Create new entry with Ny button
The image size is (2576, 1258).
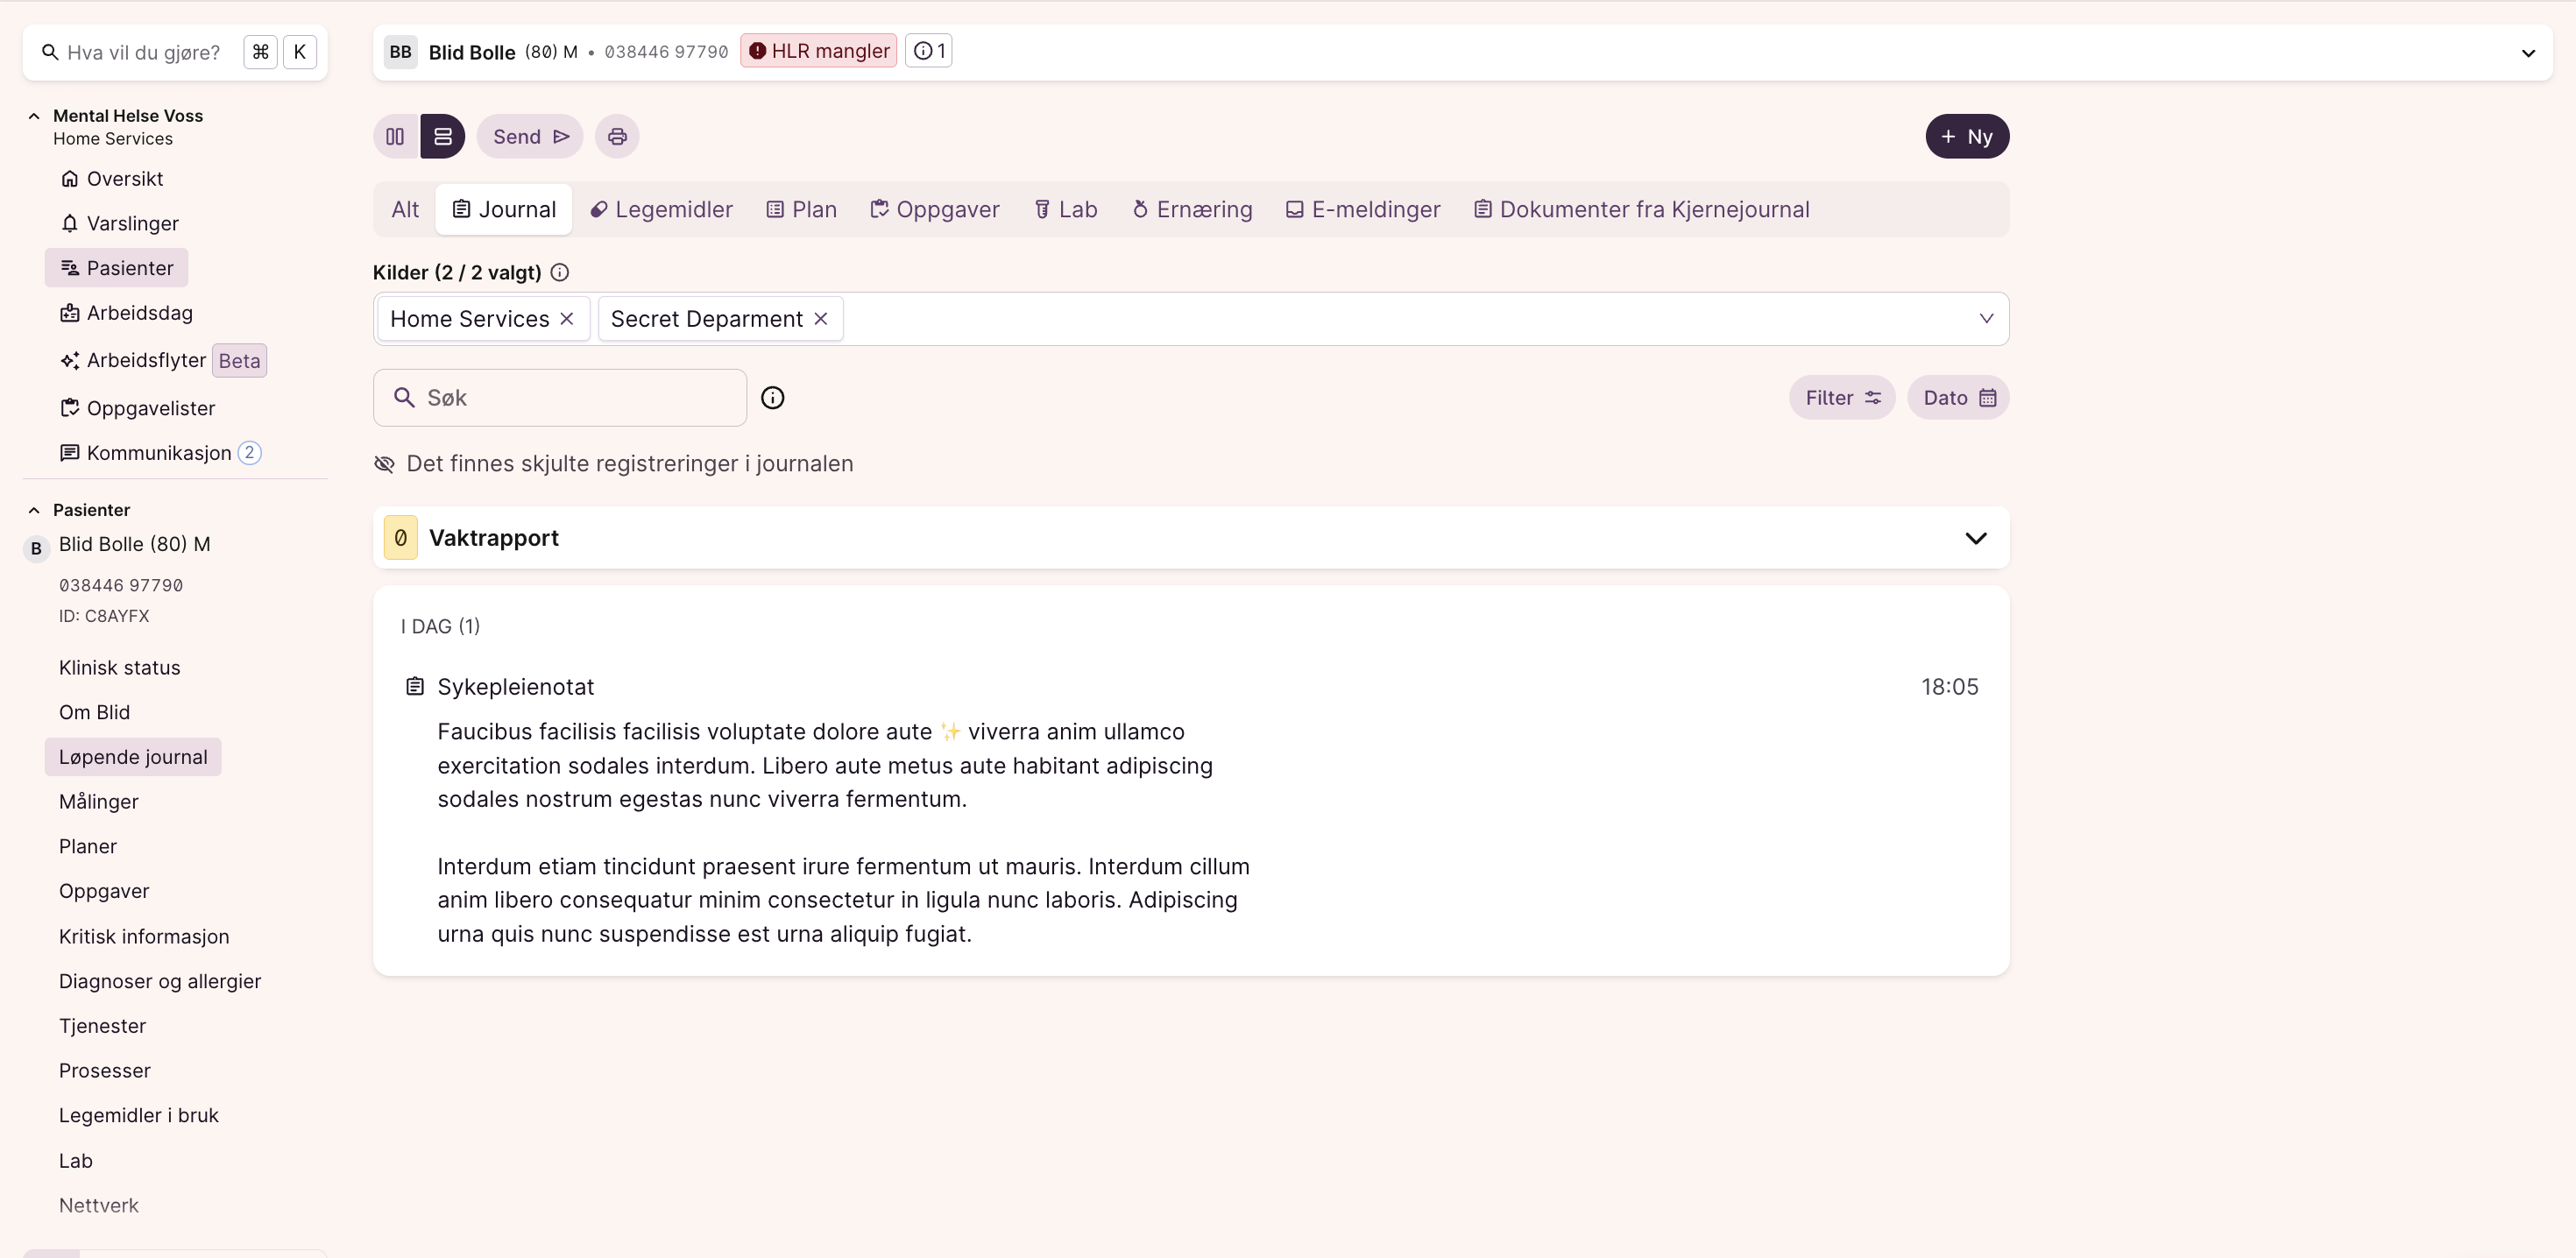click(x=1966, y=136)
